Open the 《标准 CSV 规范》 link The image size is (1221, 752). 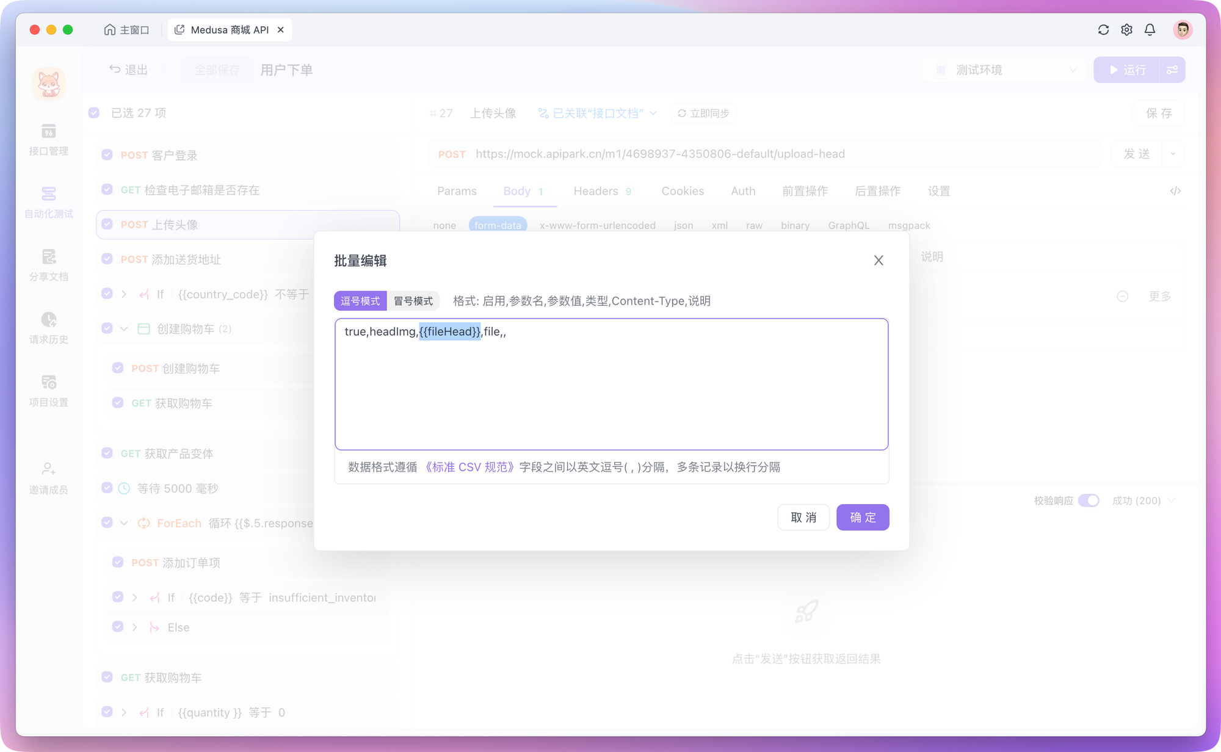469,467
